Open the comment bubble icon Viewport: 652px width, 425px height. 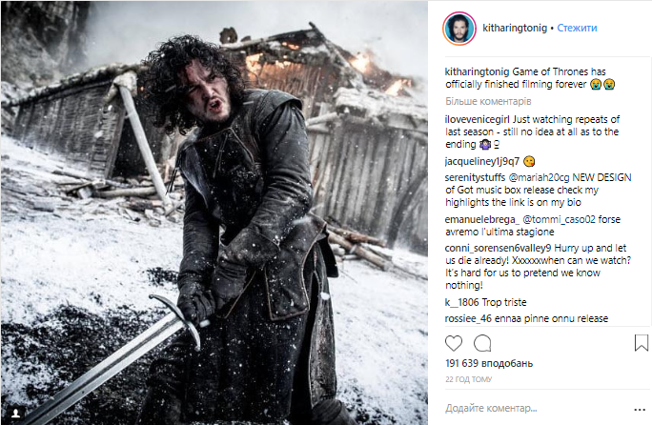482,343
